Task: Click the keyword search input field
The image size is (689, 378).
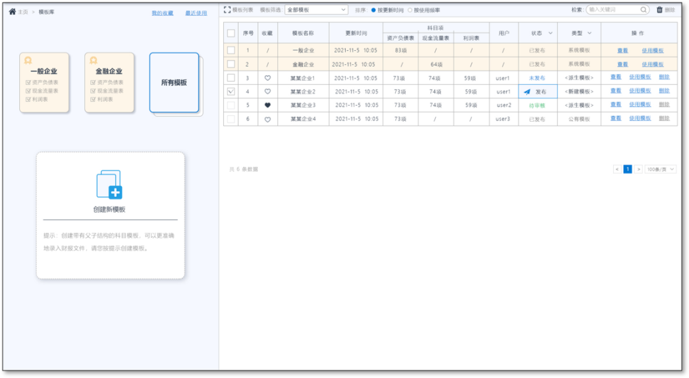Action: [x=612, y=10]
